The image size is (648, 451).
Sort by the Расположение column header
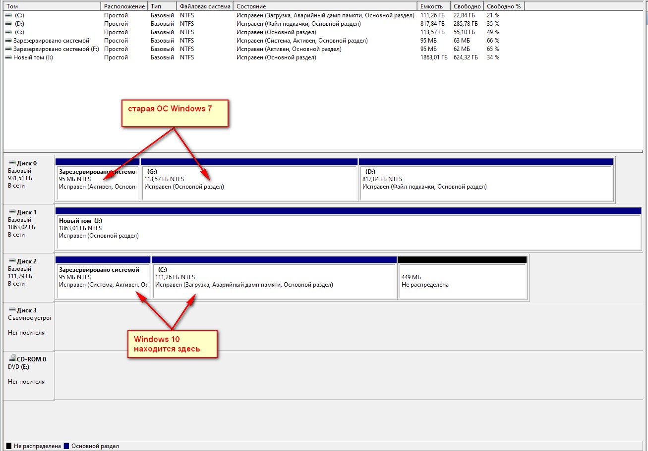point(124,6)
